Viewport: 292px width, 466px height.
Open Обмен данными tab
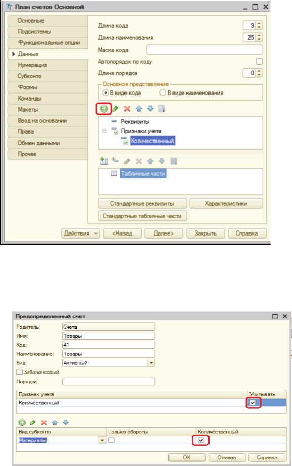(48, 143)
